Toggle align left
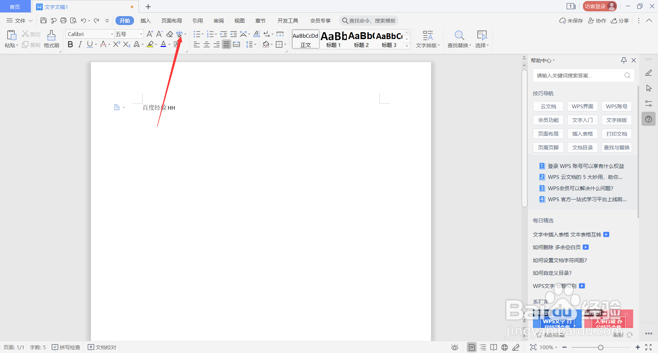Viewport: 658px width, 353px height. [197, 44]
